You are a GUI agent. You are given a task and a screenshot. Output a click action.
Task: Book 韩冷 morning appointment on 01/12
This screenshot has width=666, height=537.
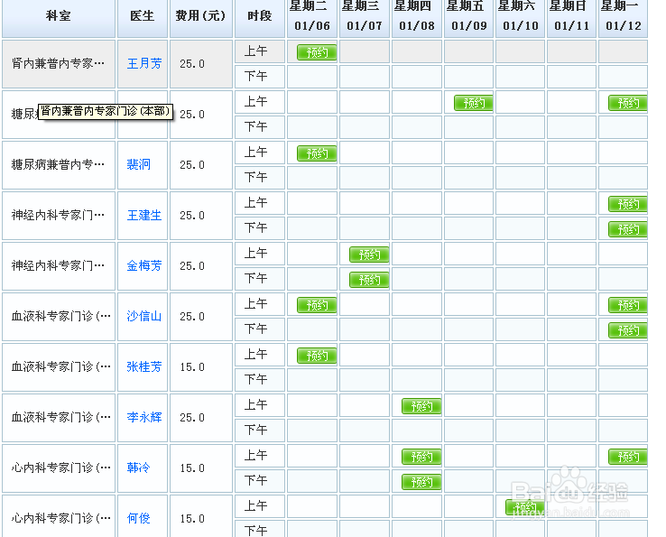click(x=627, y=457)
